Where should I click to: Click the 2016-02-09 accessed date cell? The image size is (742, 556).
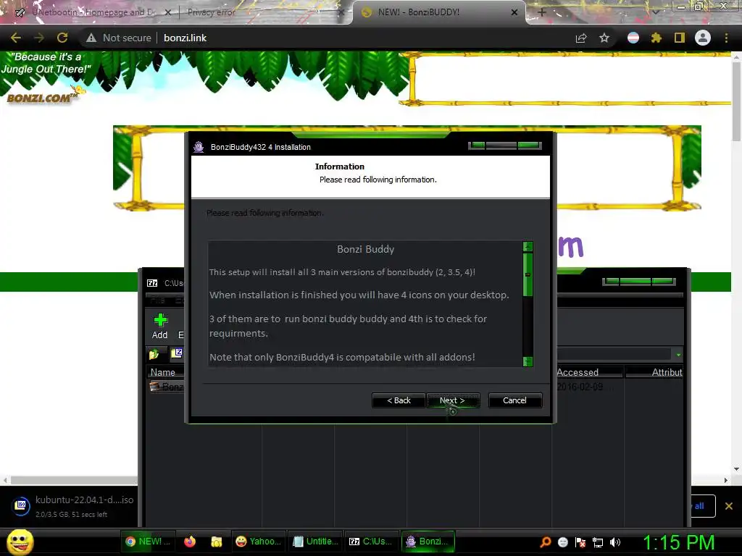point(580,387)
